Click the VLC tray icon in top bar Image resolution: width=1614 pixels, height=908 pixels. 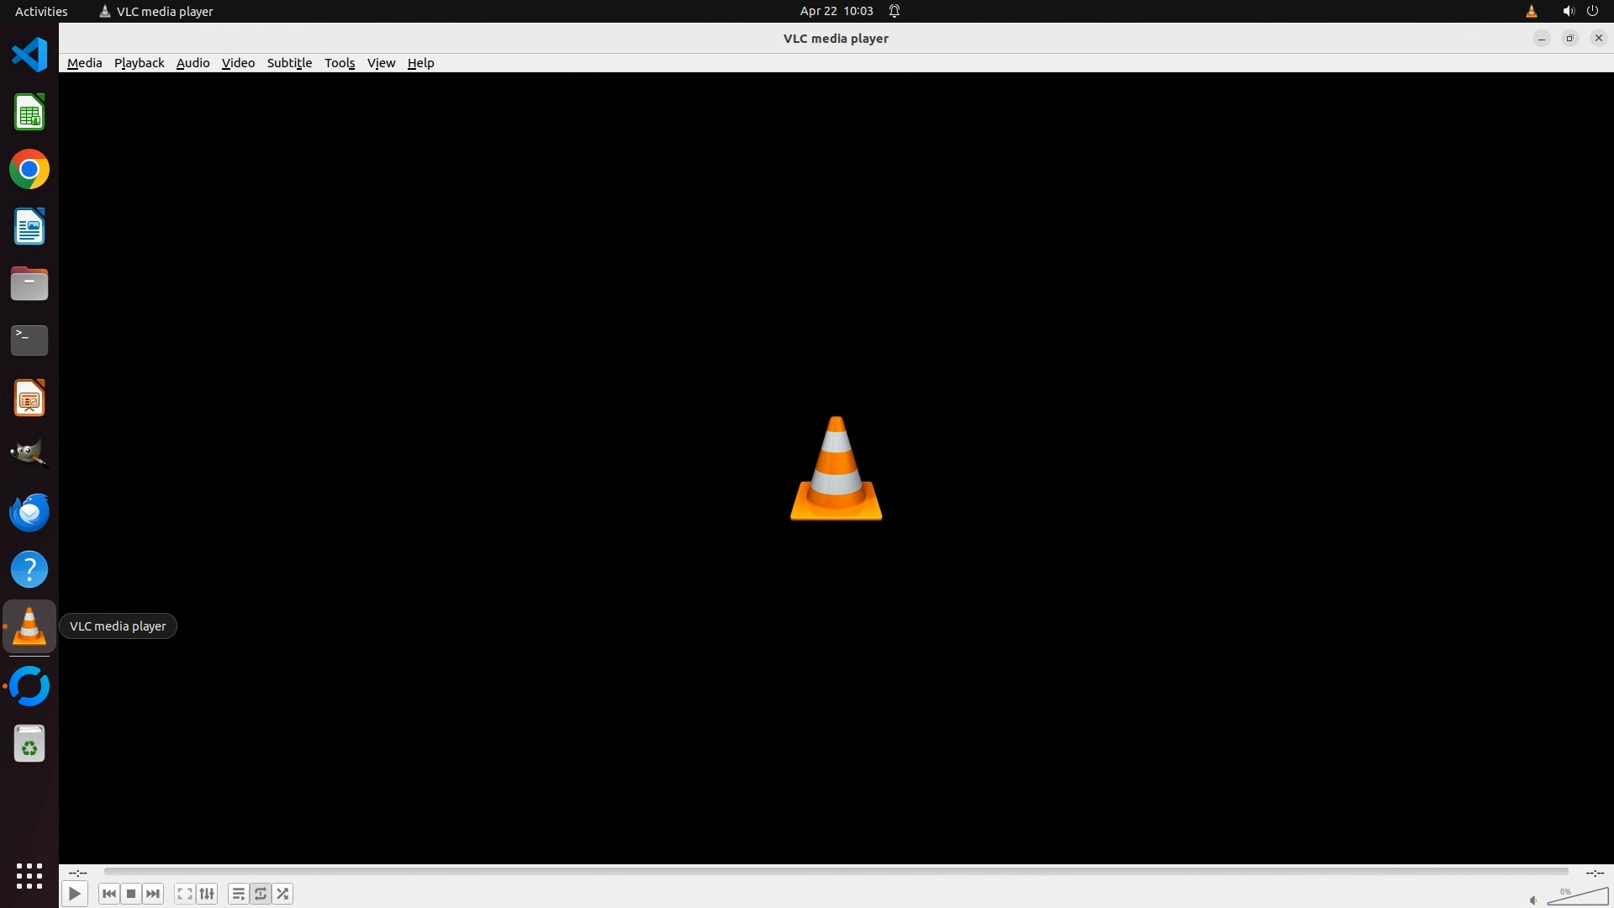tap(1531, 11)
